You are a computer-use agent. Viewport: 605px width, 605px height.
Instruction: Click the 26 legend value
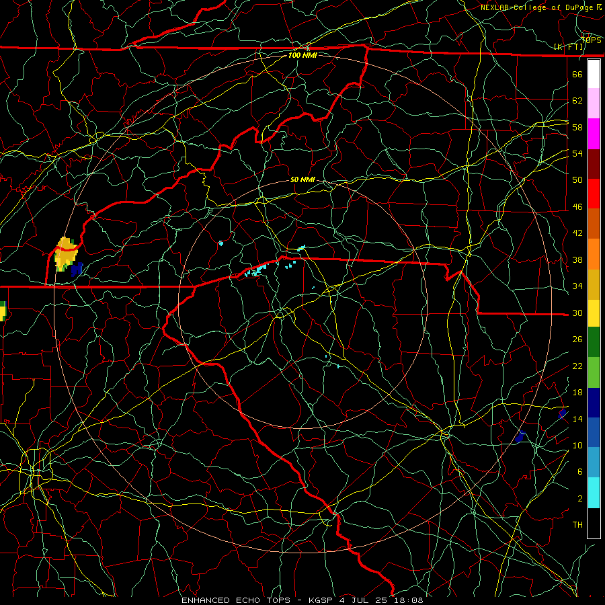(577, 339)
